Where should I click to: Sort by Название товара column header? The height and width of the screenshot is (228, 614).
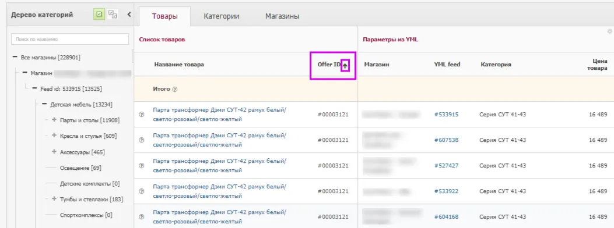(179, 65)
